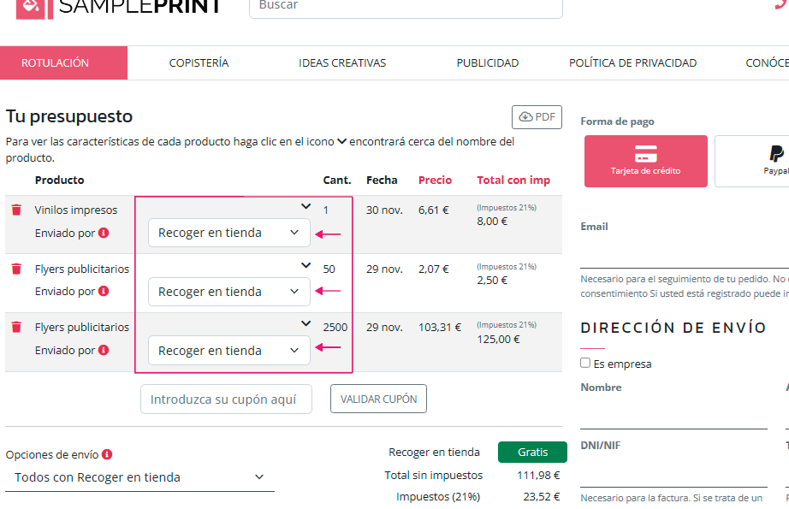Download the budget as PDF
This screenshot has width=789, height=509.
pyautogui.click(x=537, y=117)
